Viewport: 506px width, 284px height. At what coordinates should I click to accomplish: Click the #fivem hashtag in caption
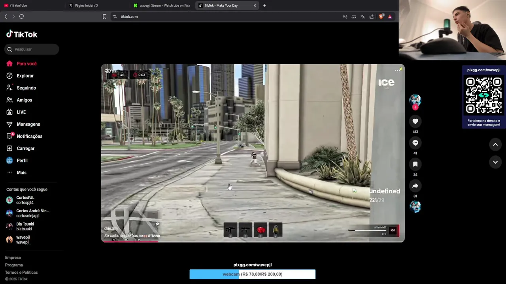pos(154,235)
